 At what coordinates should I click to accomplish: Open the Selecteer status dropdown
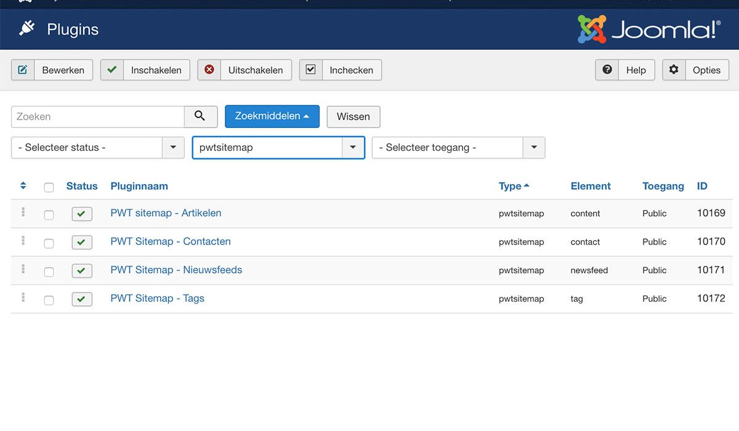point(98,148)
